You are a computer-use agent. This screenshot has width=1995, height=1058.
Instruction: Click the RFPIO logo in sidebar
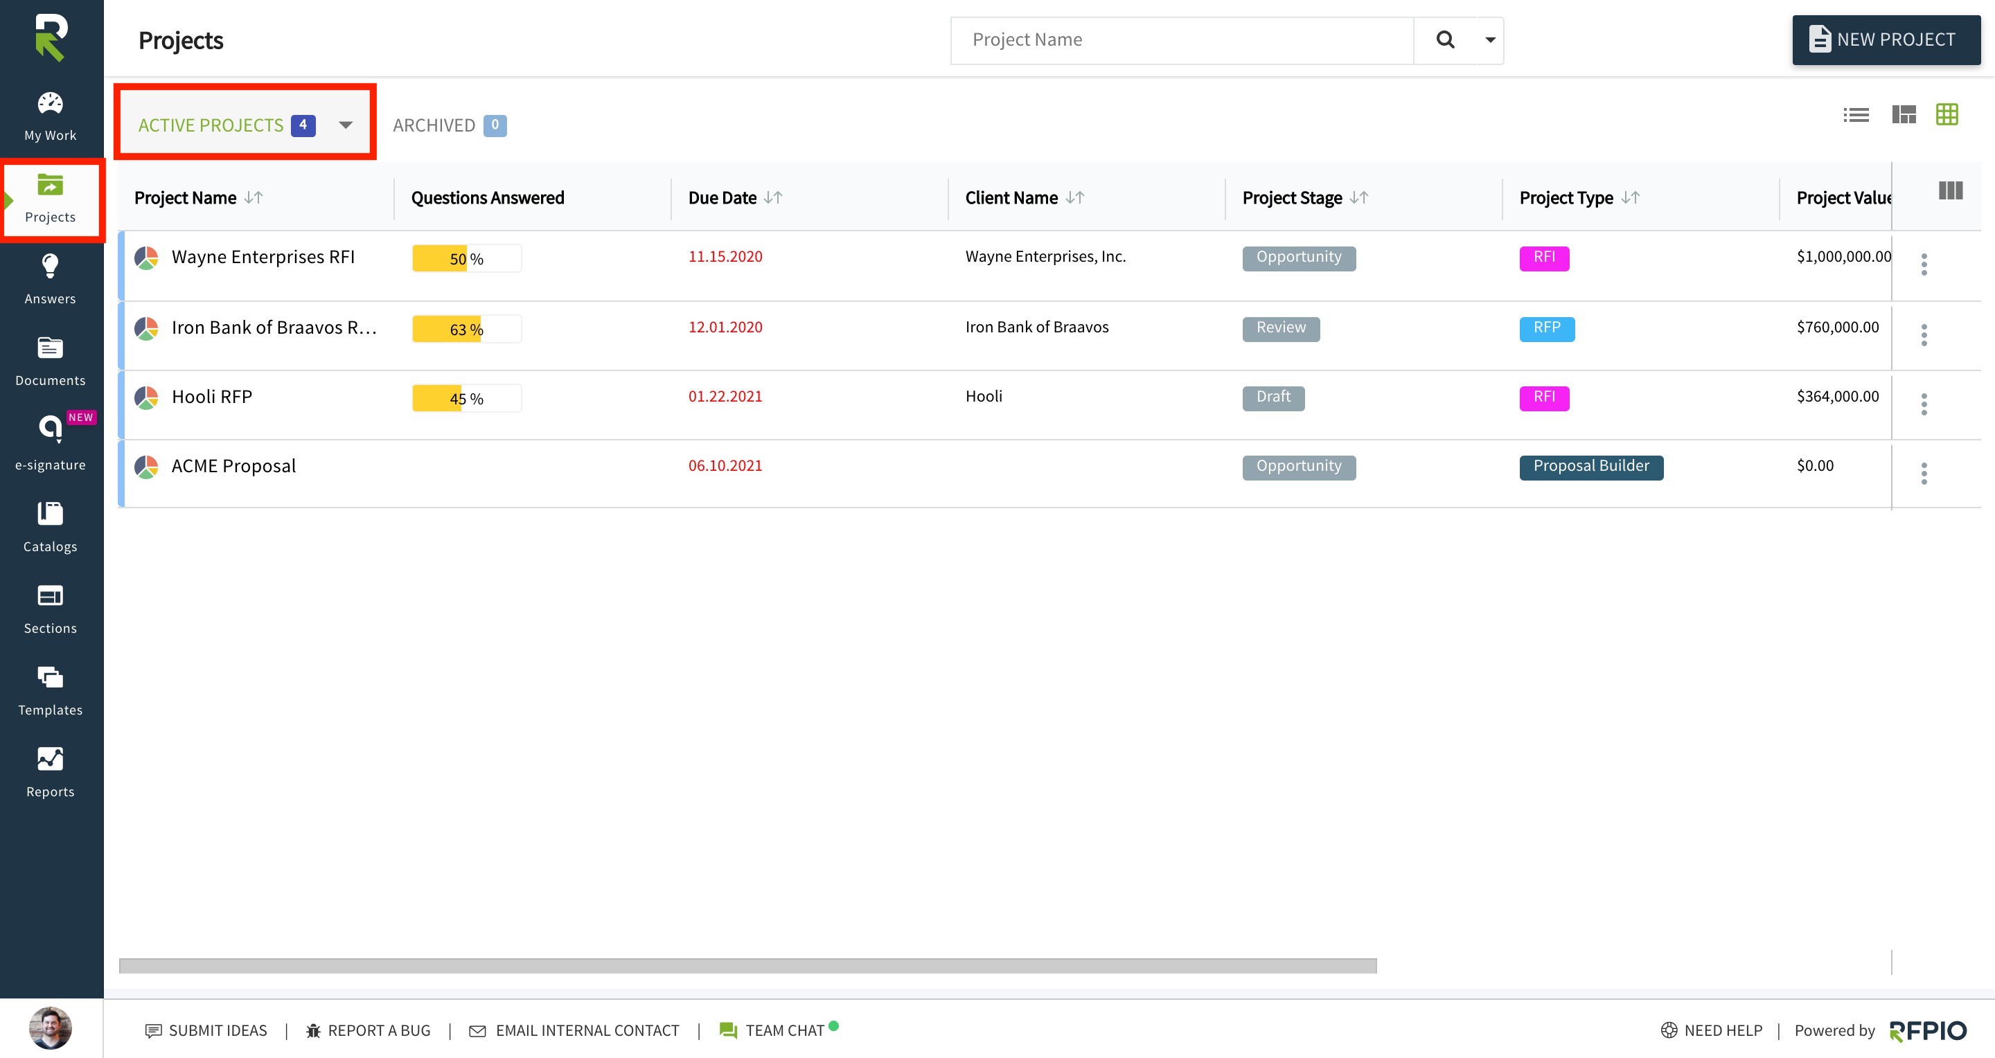[51, 37]
